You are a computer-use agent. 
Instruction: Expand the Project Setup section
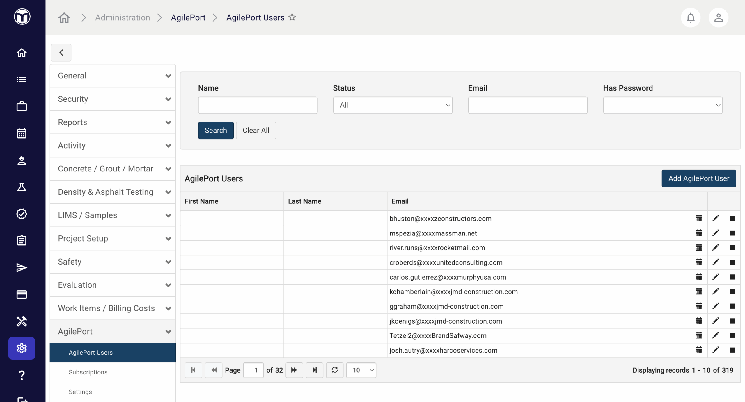[x=113, y=239]
